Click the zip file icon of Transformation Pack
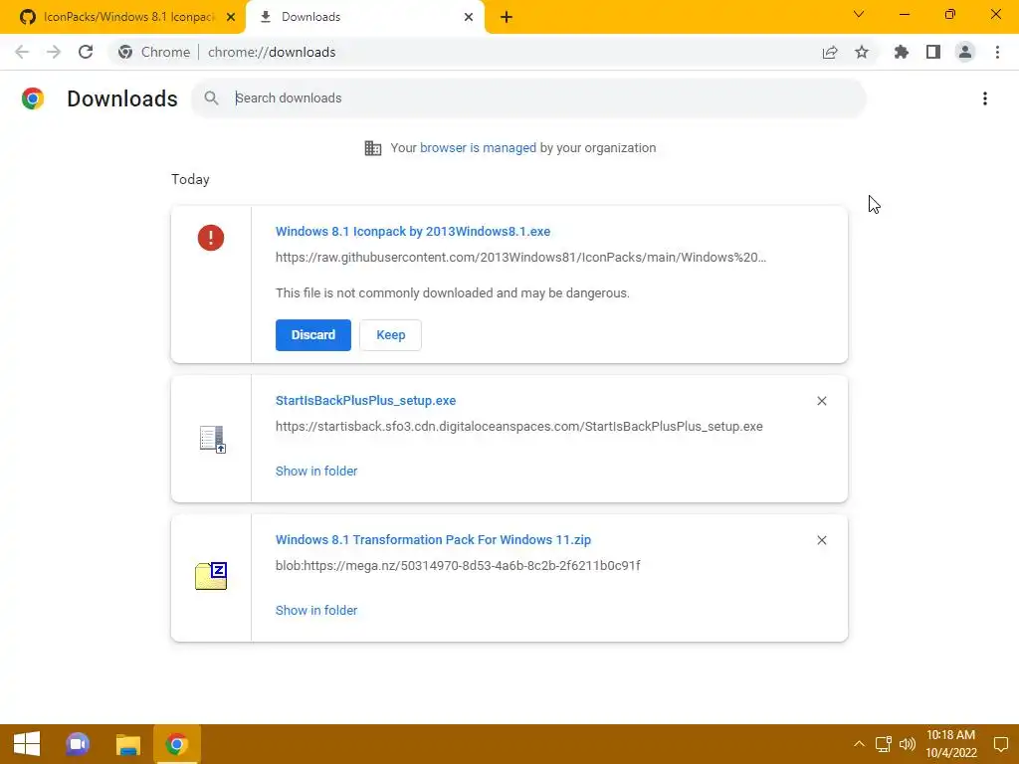1019x764 pixels. [x=211, y=576]
